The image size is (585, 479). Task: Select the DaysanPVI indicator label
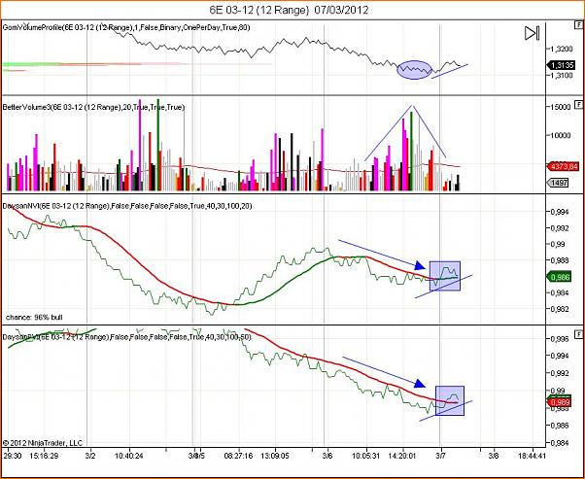127,337
